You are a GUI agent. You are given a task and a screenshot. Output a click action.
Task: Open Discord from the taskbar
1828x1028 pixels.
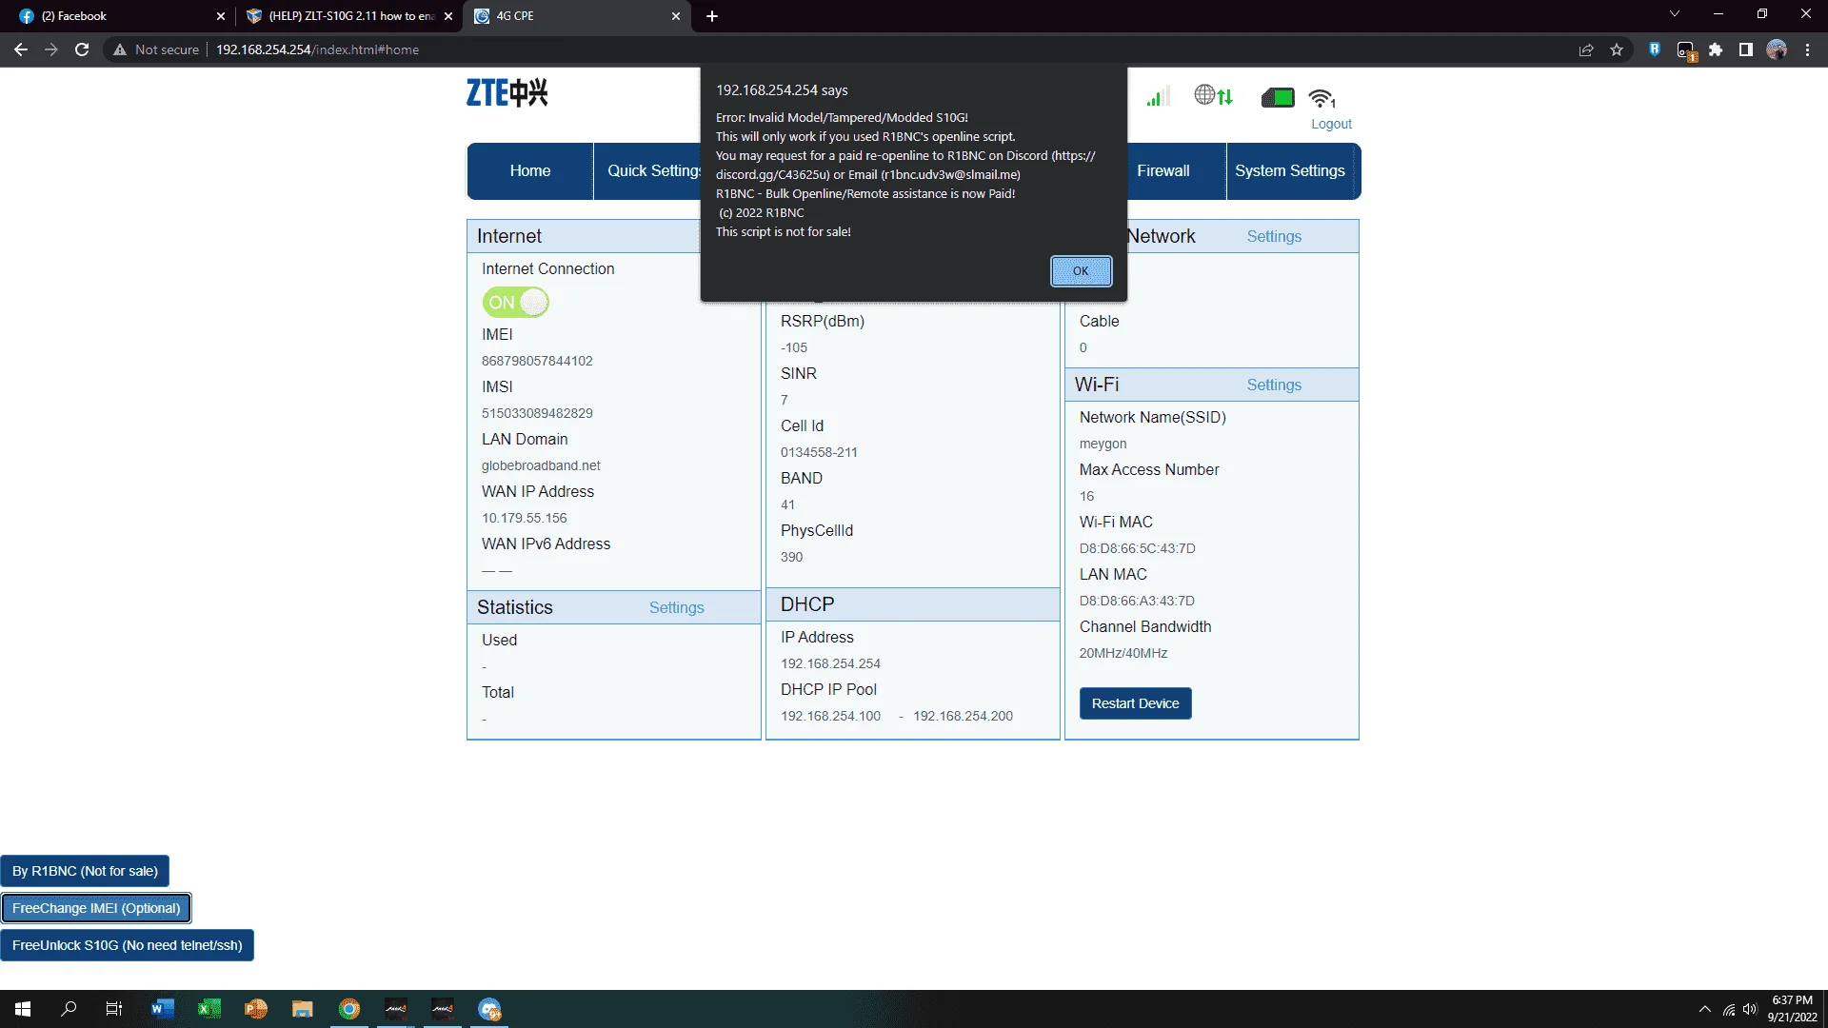pyautogui.click(x=489, y=1009)
